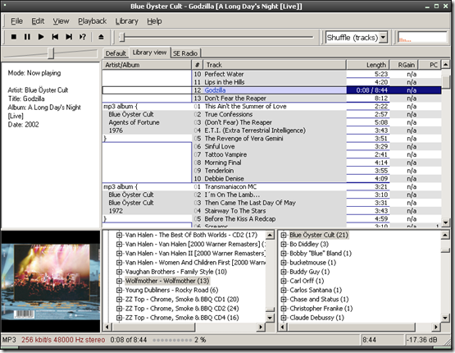Click the Play button in the toolbar
Viewport: 455px width, 353px height.
[41, 37]
